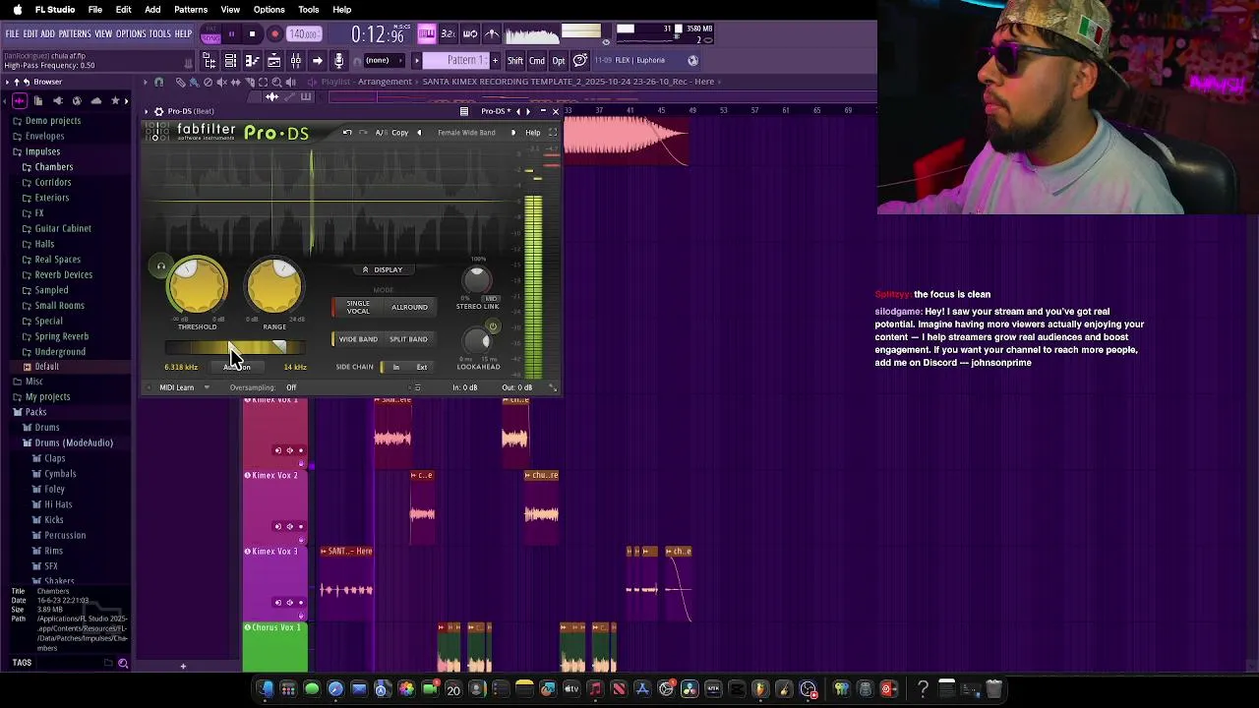Select Split Band processing
This screenshot has width=1259, height=708.
click(408, 339)
